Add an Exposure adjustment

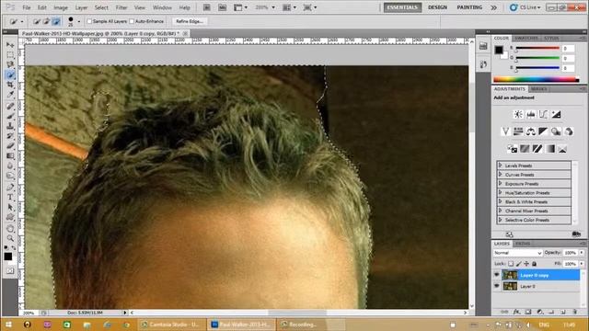(x=556, y=114)
